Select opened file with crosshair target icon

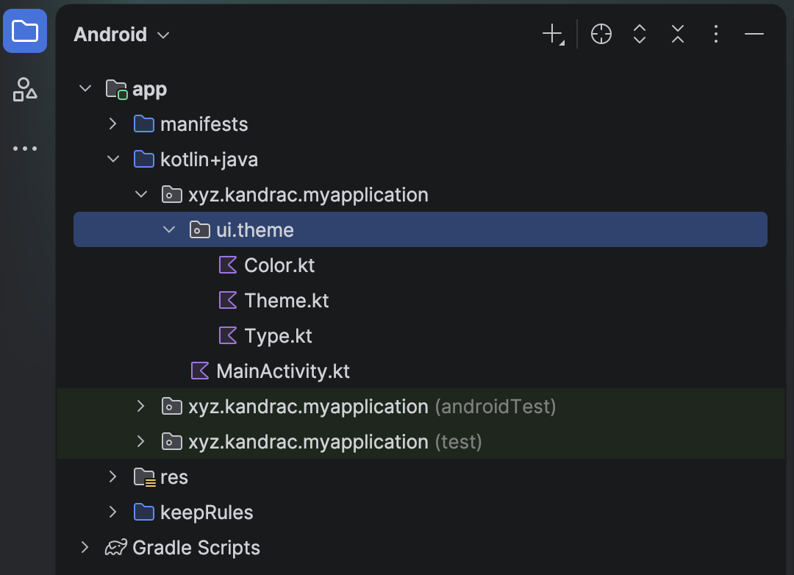tap(601, 35)
